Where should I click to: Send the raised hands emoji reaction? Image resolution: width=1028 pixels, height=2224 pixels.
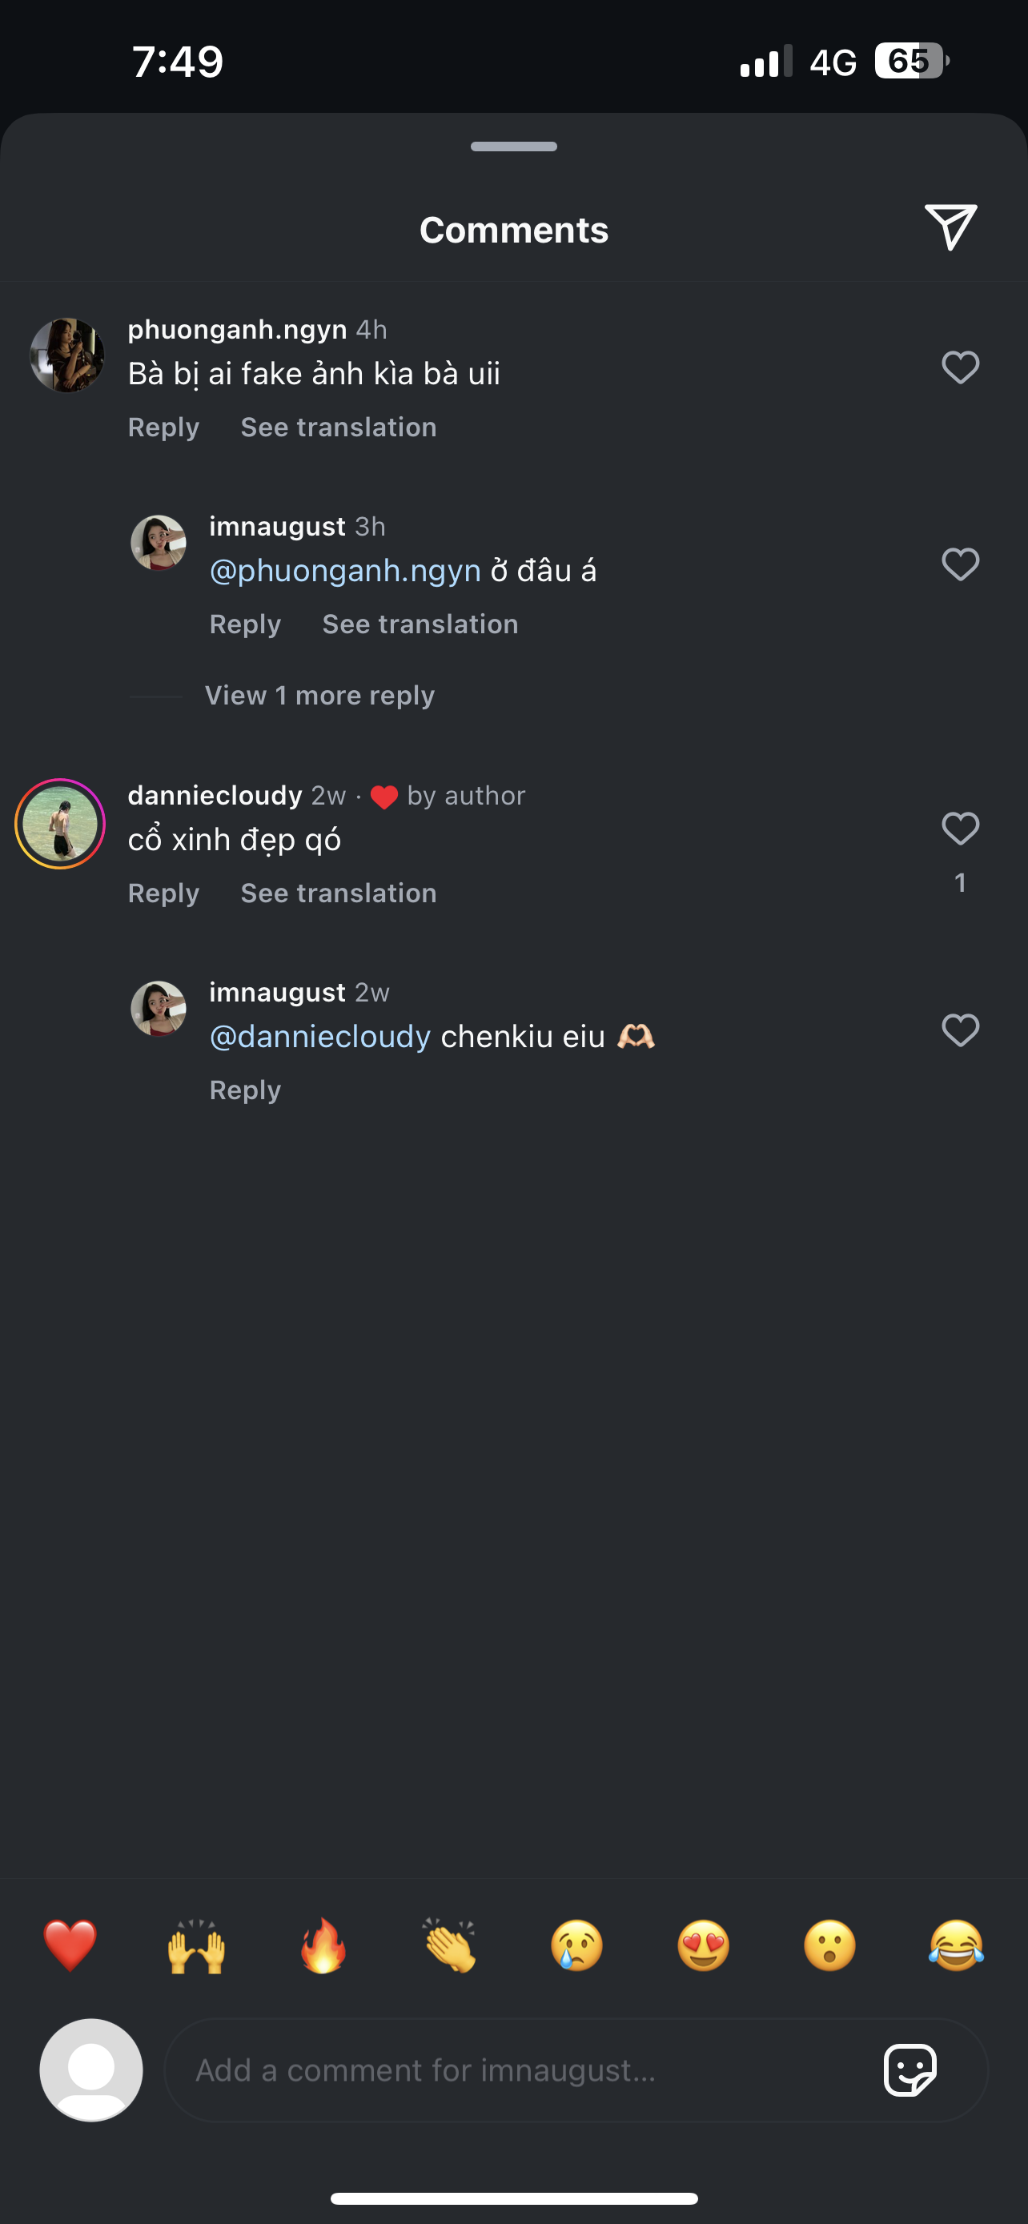coord(197,1946)
